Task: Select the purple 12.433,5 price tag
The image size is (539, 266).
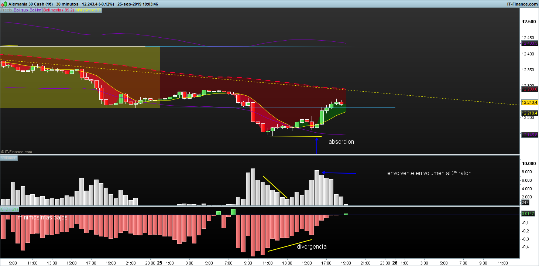Action: pos(529,43)
